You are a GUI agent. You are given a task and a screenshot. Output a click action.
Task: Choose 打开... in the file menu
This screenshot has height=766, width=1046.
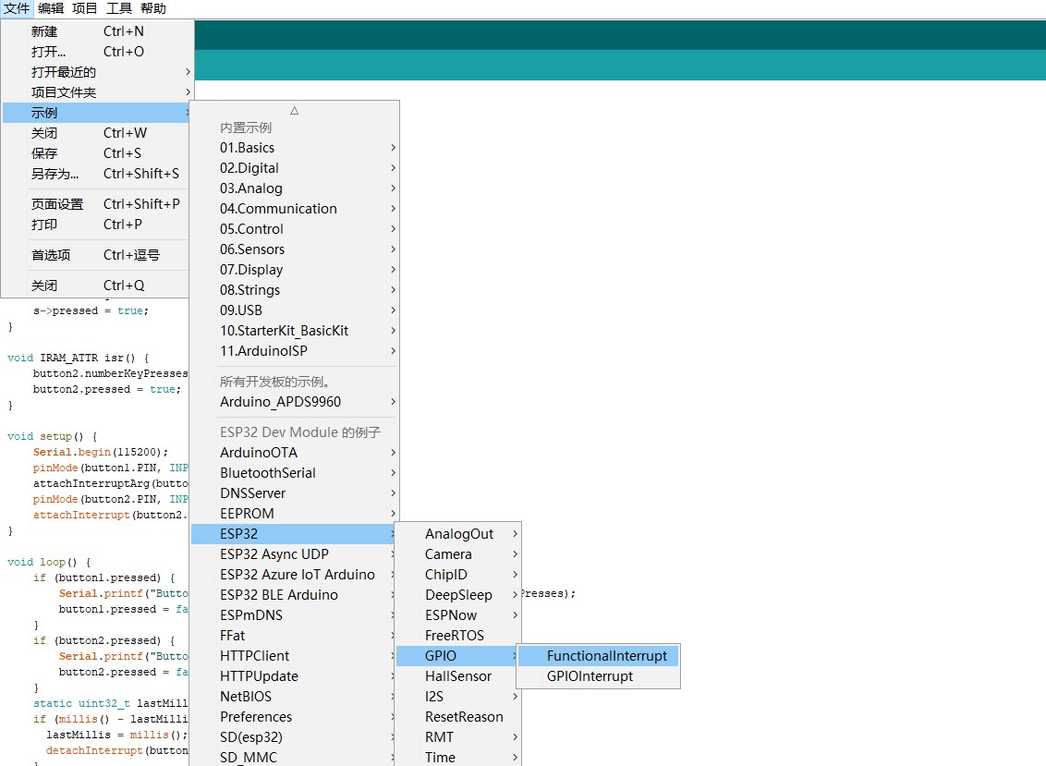click(97, 52)
